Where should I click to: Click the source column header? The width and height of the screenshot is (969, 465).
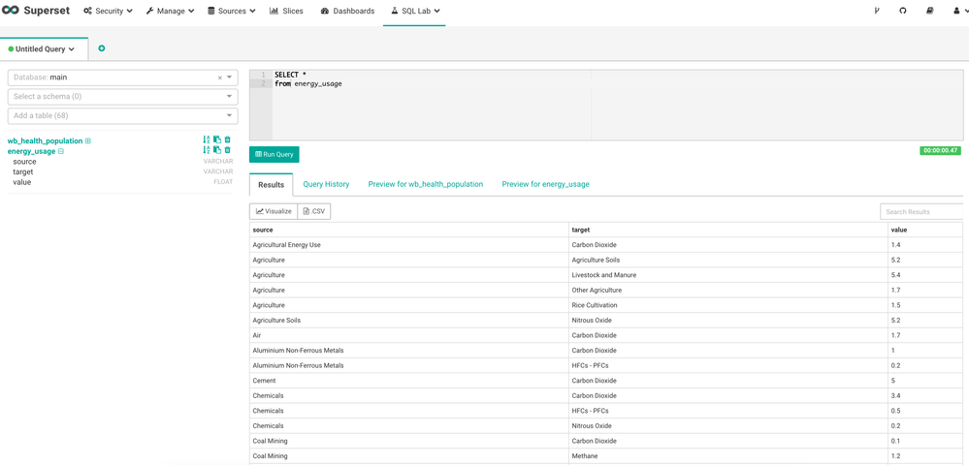tap(409, 230)
